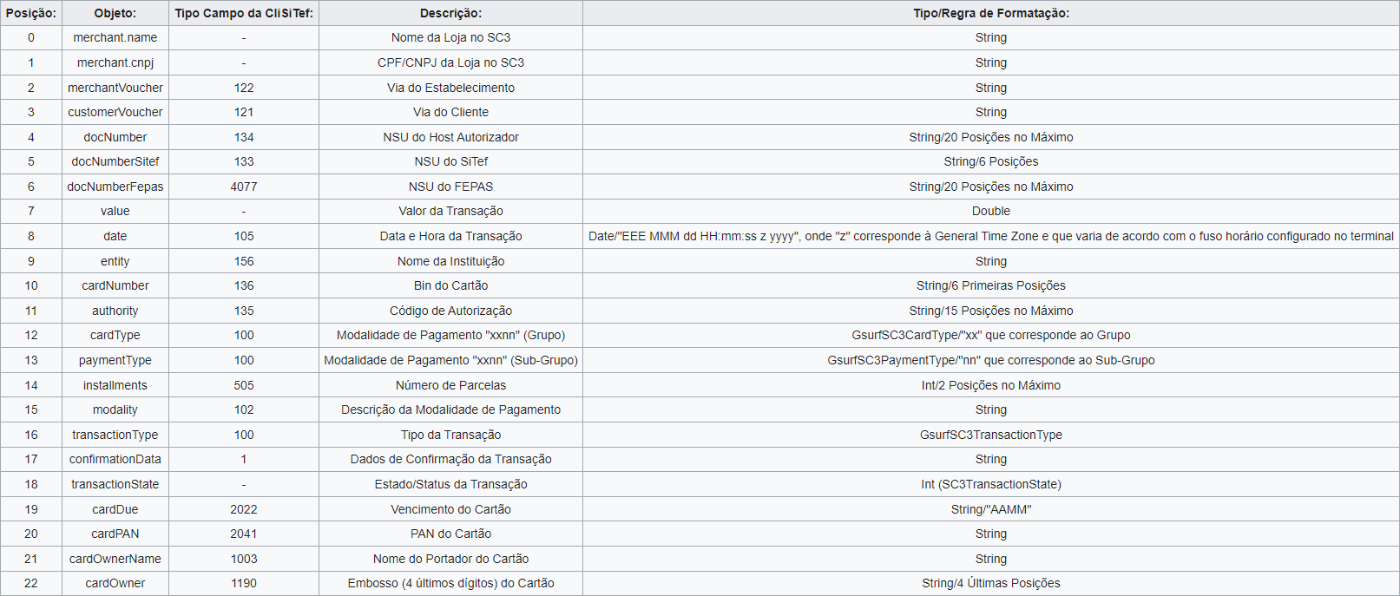Click the "Número de Parcelas" description
This screenshot has height=596, width=1400.
tap(450, 385)
